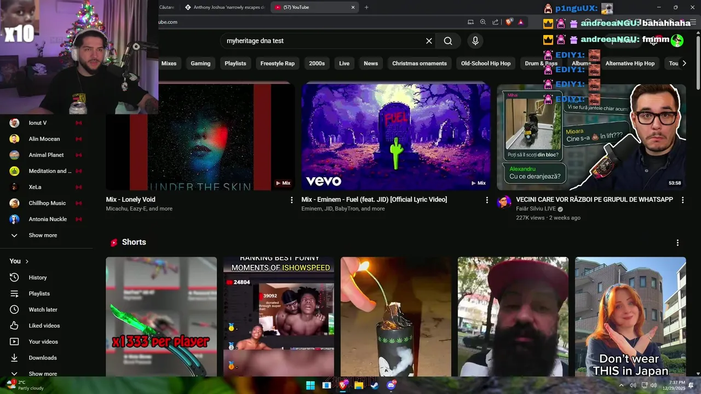
Task: Select the Gaming filter chip
Action: (x=200, y=63)
